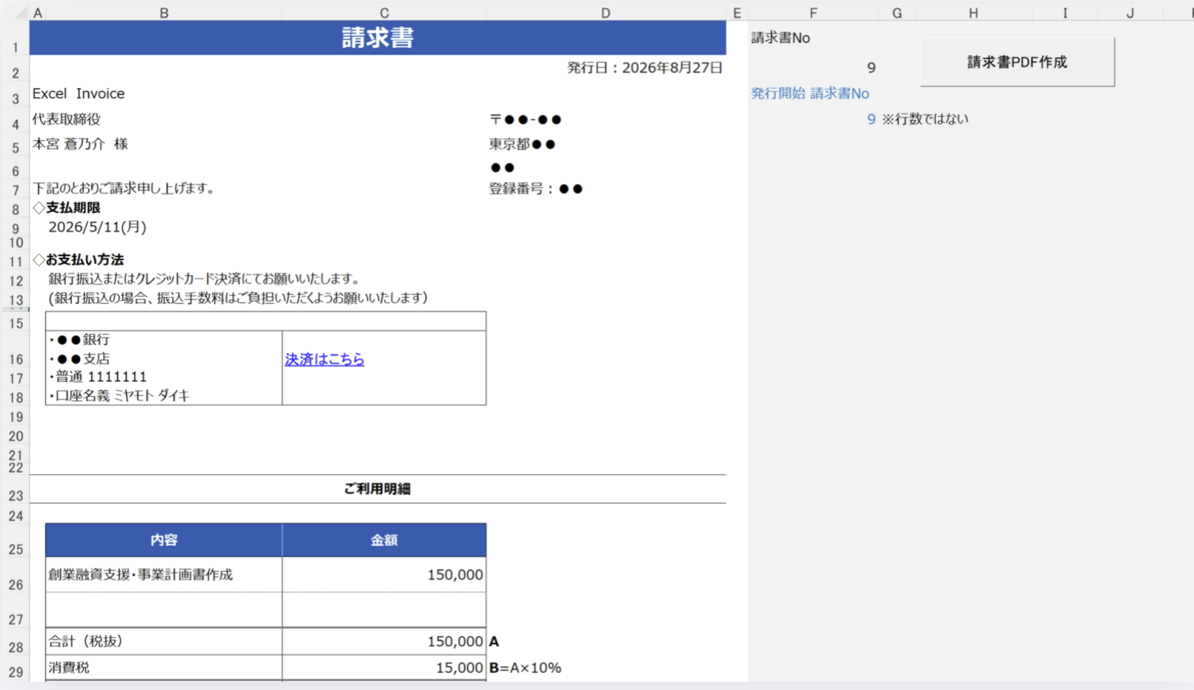Select the 金額 table header cell

click(x=384, y=540)
